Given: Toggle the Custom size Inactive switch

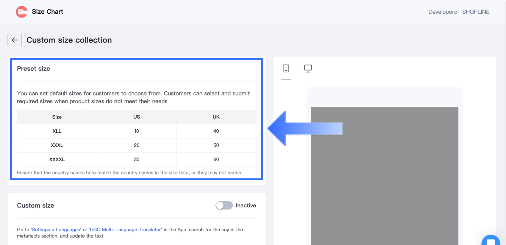Looking at the screenshot, I should tap(224, 205).
